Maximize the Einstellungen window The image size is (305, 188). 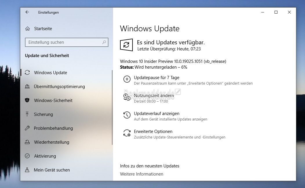click(x=276, y=12)
